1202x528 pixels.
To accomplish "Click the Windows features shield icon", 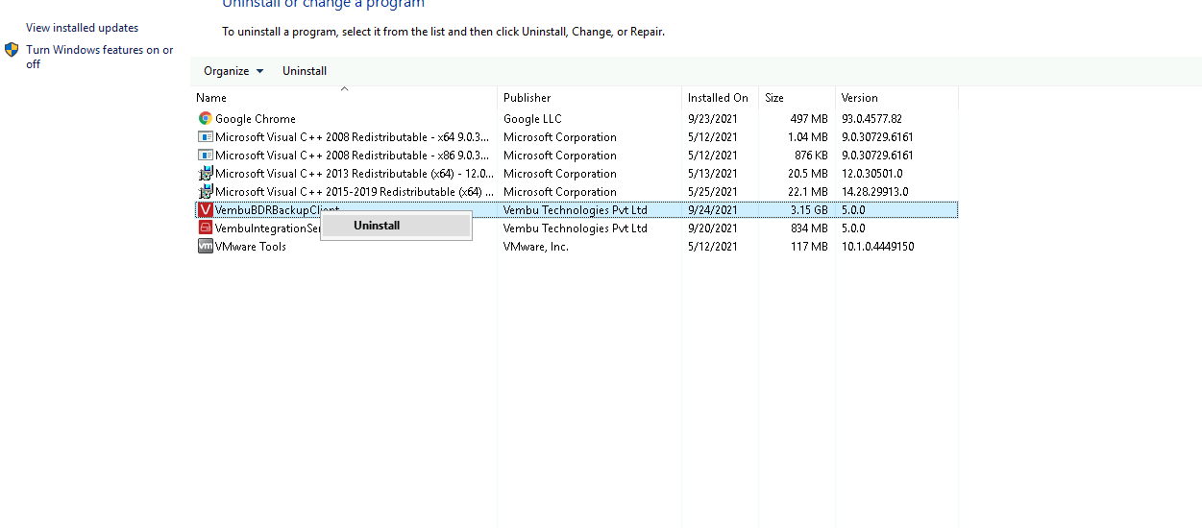I will click(12, 50).
